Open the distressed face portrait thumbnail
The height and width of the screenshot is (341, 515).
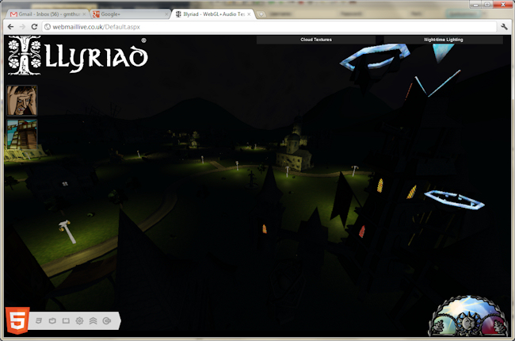click(x=22, y=100)
